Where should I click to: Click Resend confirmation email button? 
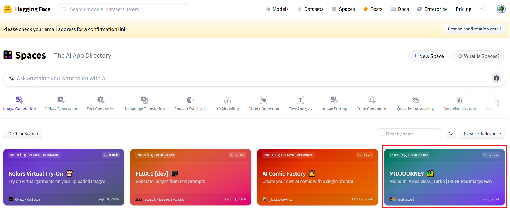474,29
